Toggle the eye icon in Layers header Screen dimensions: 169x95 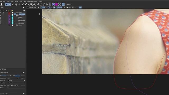1,11
